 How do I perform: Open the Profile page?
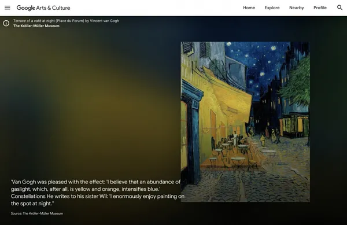pyautogui.click(x=320, y=8)
